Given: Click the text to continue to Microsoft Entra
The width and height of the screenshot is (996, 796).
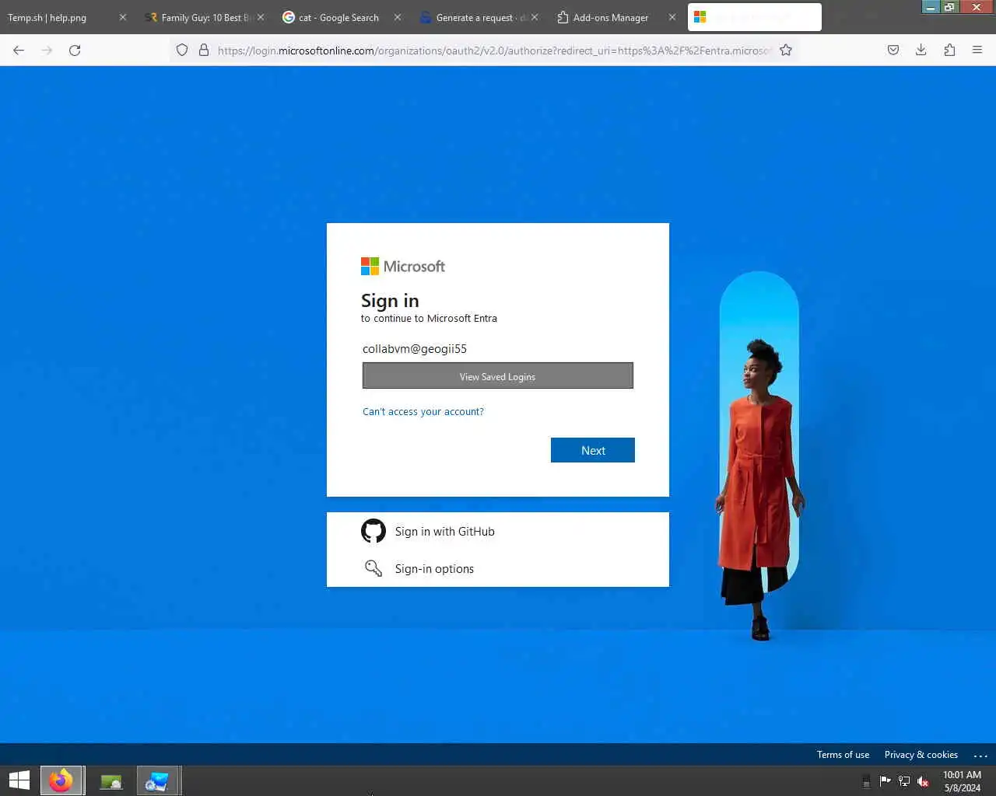Looking at the screenshot, I should 429,319.
